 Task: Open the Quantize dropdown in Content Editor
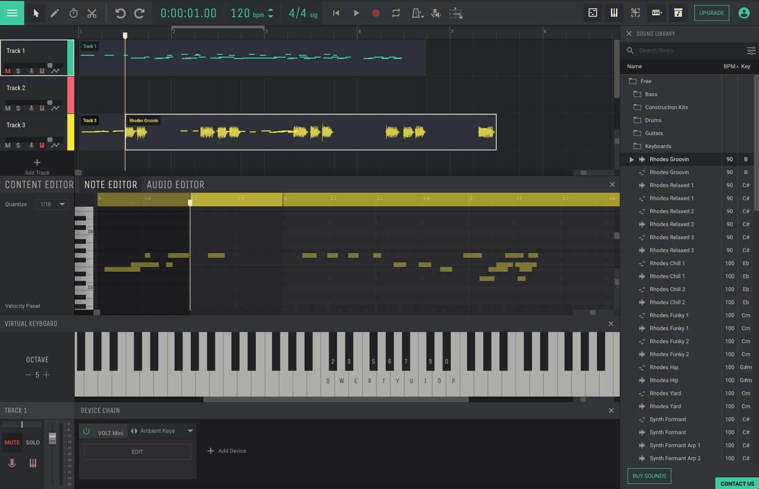pyautogui.click(x=52, y=204)
